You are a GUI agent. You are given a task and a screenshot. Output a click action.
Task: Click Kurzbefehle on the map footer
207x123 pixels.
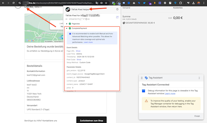[x=49, y=42]
